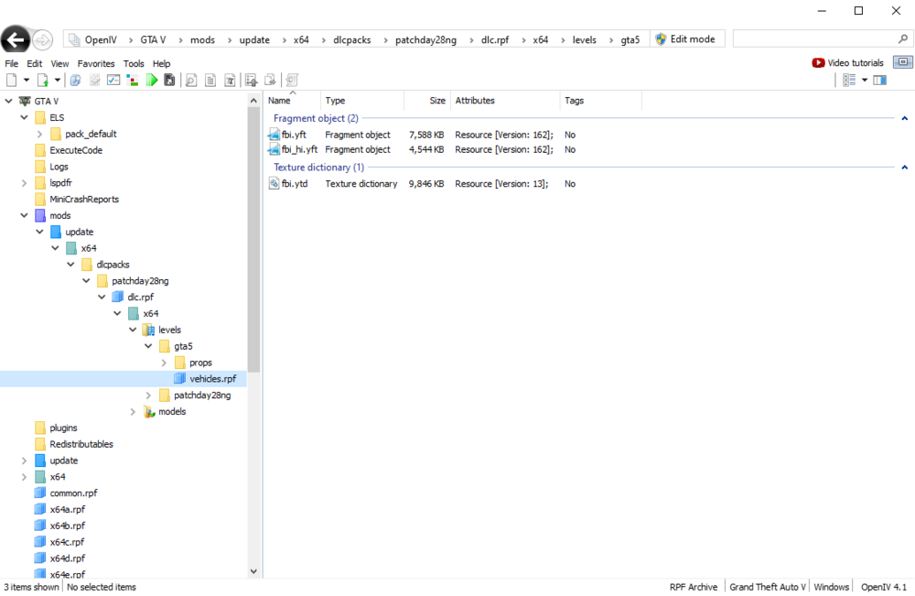Click the text document view toolbar icon
The width and height of the screenshot is (915, 596).
coord(209,80)
